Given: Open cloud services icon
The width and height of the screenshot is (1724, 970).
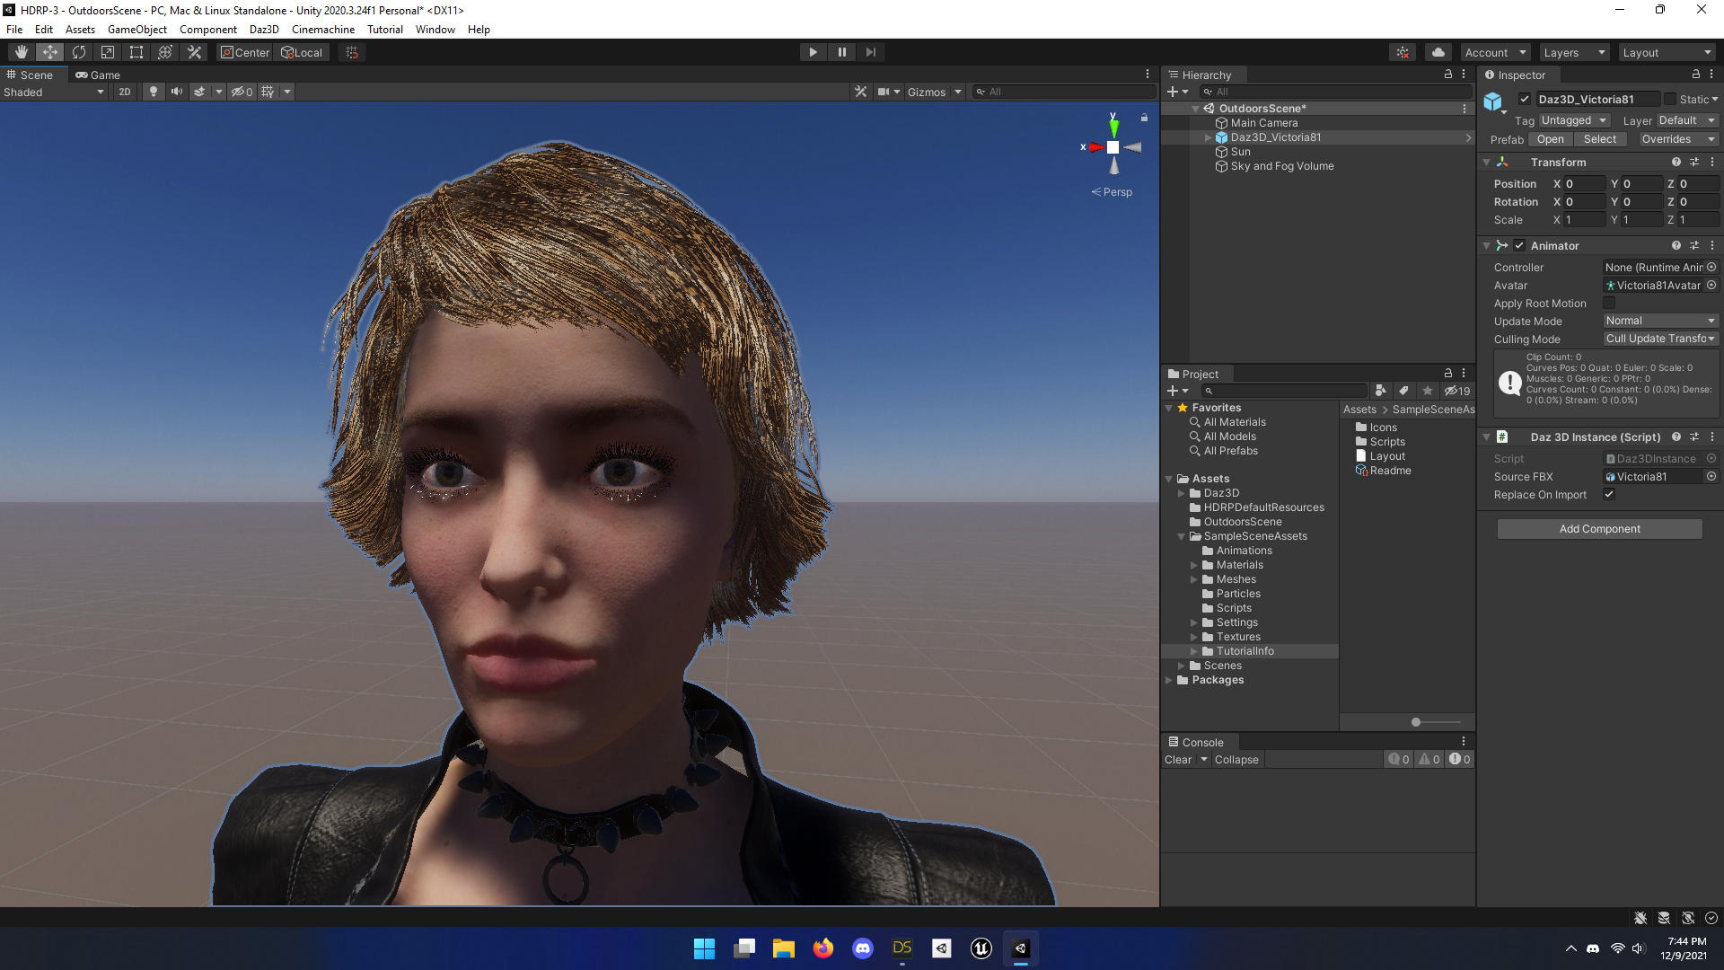Looking at the screenshot, I should click(1438, 52).
